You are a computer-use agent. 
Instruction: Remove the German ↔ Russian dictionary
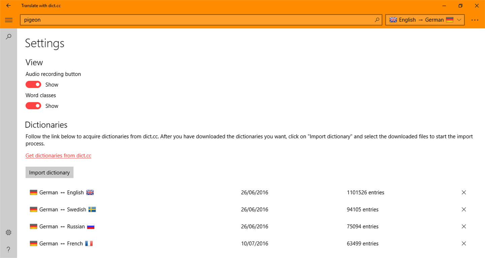tap(464, 226)
